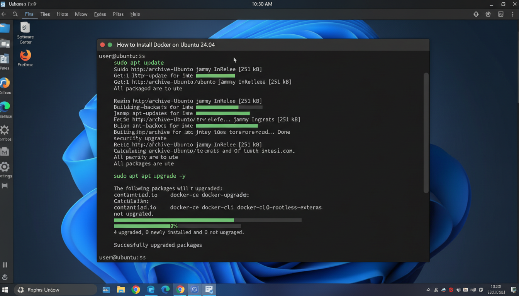Click the red circular tray icon
The image size is (519, 296).
(x=451, y=290)
